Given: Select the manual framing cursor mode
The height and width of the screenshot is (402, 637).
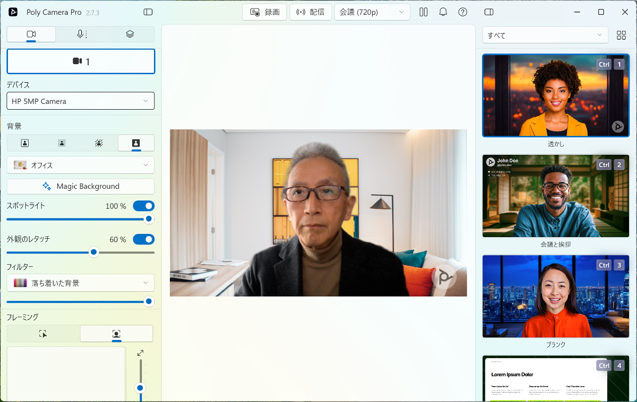Looking at the screenshot, I should click(43, 334).
